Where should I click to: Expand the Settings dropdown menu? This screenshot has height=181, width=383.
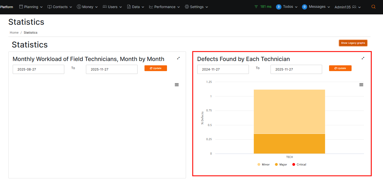(196, 7)
